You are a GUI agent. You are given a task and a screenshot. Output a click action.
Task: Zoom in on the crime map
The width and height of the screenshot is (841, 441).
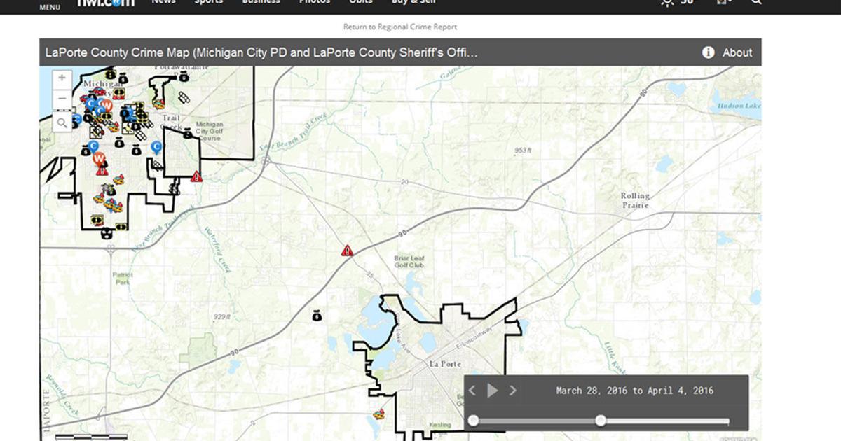(x=62, y=78)
